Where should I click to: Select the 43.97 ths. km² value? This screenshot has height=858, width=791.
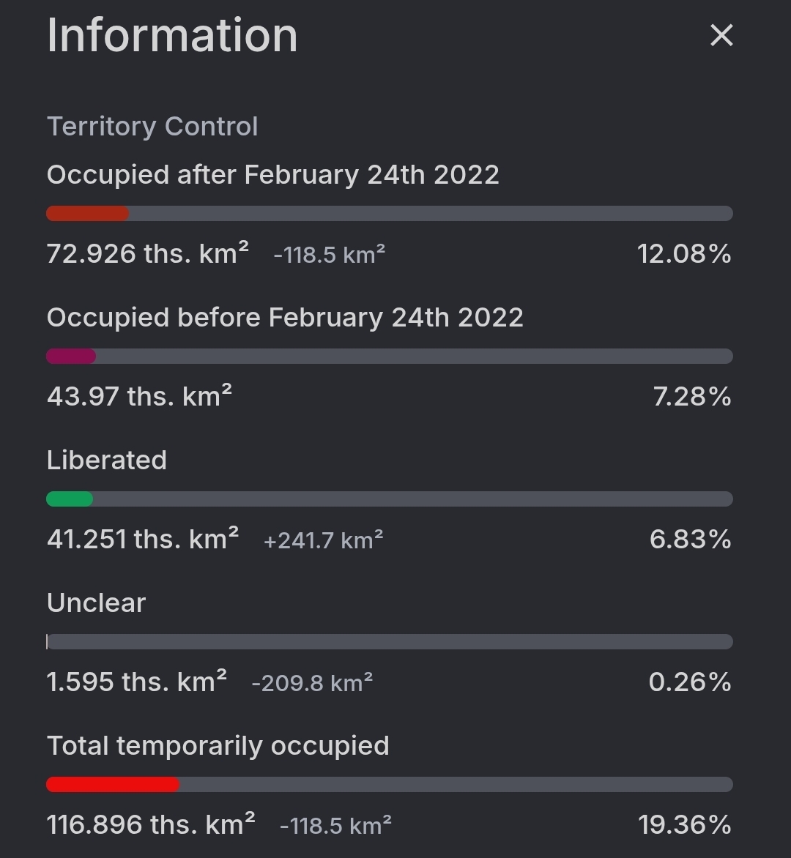pos(139,396)
